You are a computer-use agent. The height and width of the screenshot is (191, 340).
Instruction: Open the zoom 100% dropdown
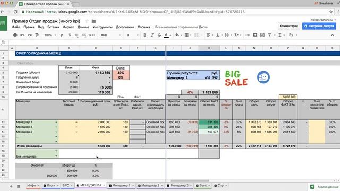click(x=50, y=35)
